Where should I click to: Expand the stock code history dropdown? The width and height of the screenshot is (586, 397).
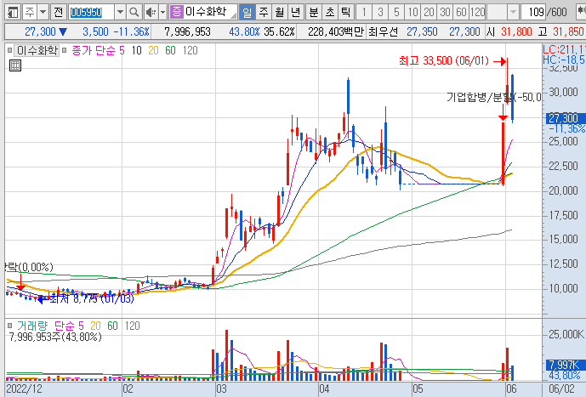click(120, 12)
